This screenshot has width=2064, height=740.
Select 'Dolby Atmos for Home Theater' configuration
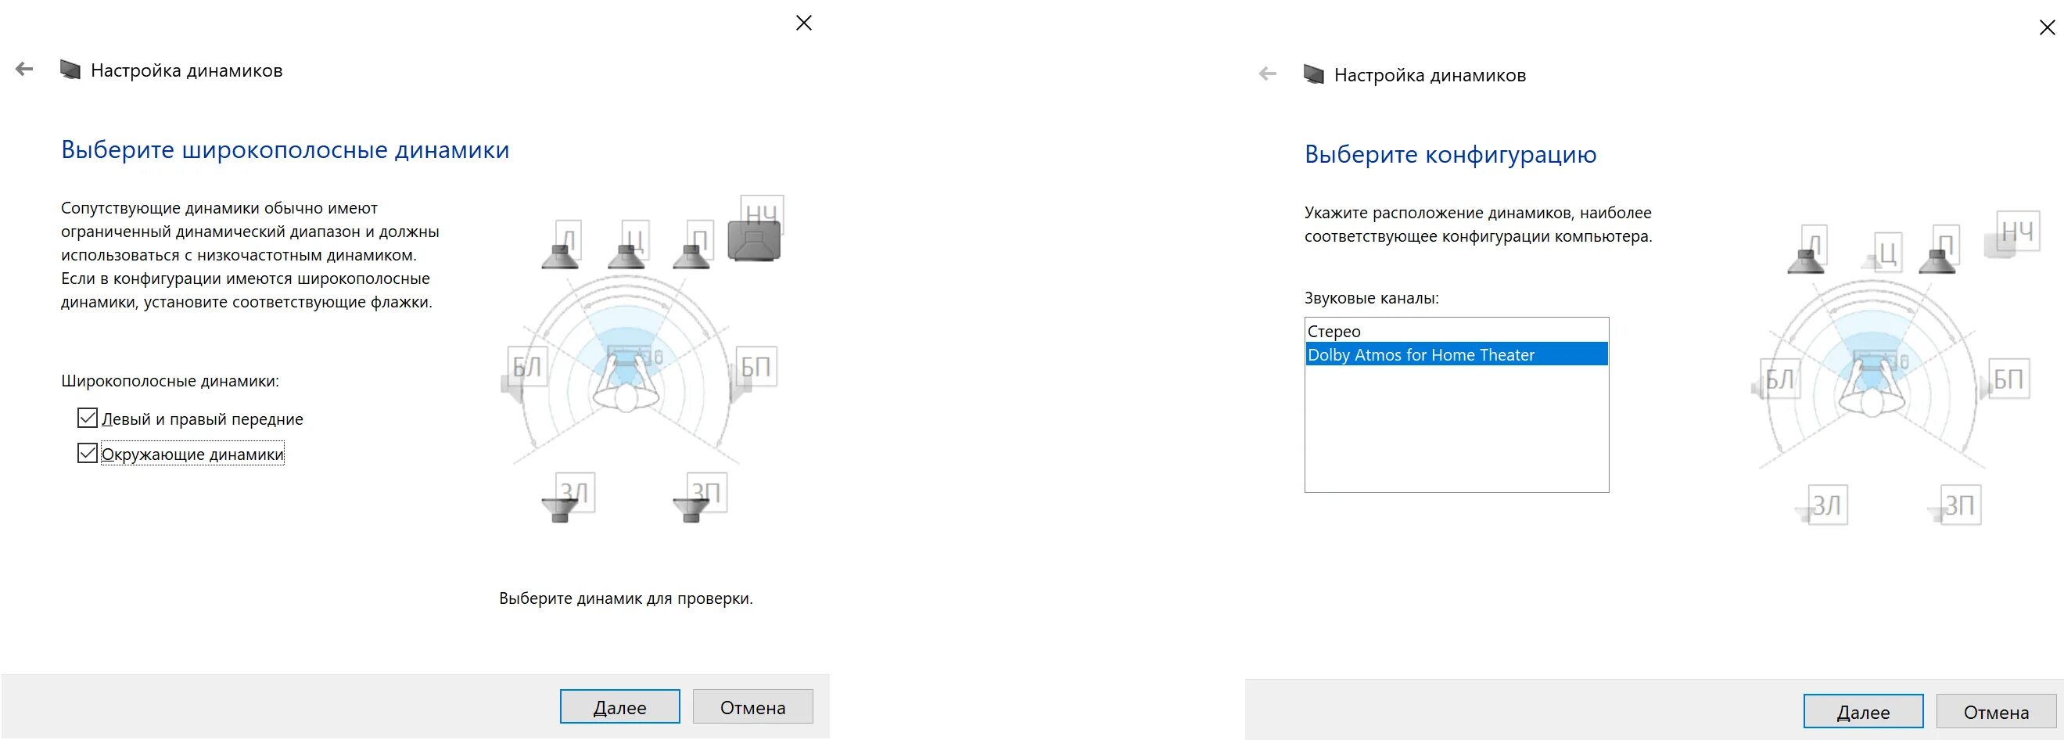pos(1456,354)
